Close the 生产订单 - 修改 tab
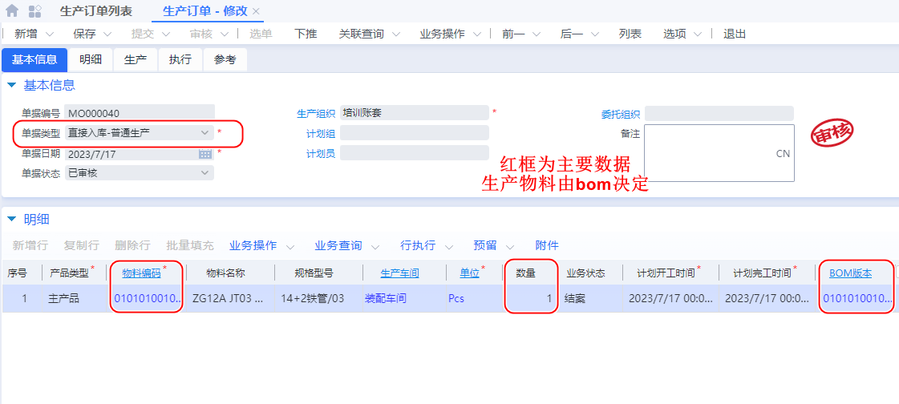The image size is (899, 404). point(256,11)
